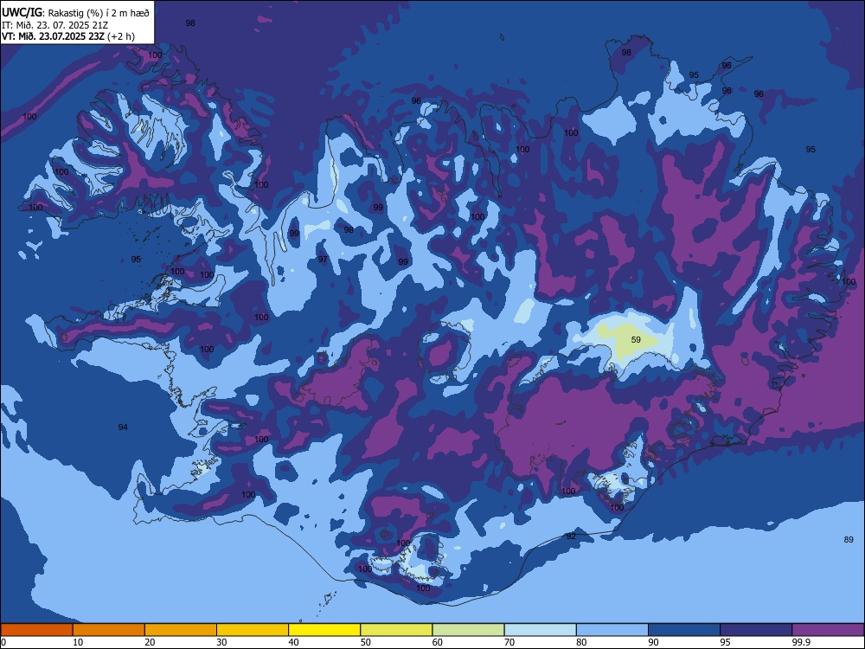Select the "50" legend tick label
This screenshot has width=865, height=649.
(366, 642)
